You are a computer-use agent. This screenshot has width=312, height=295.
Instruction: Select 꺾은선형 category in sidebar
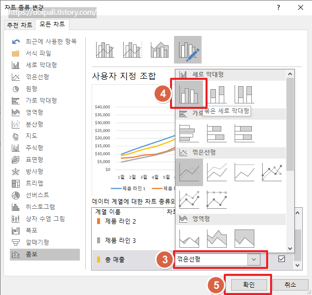click(45, 77)
